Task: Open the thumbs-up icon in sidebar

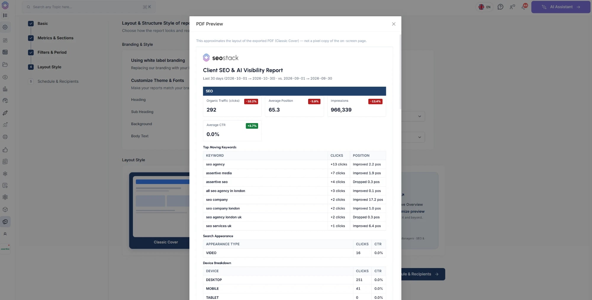Action: coord(5,150)
